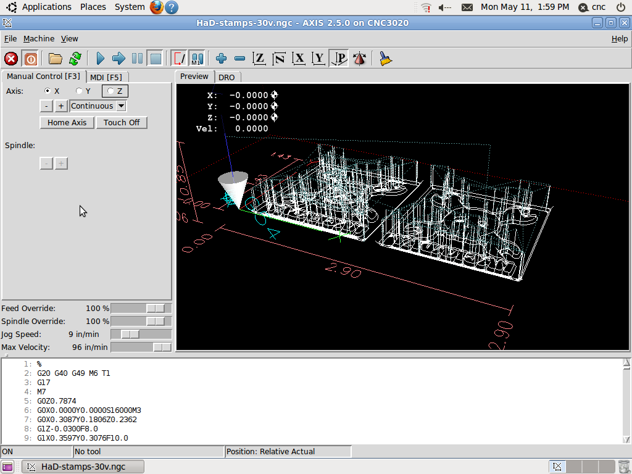Image resolution: width=632 pixels, height=474 pixels.
Task: Run the program with play icon
Action: point(101,59)
